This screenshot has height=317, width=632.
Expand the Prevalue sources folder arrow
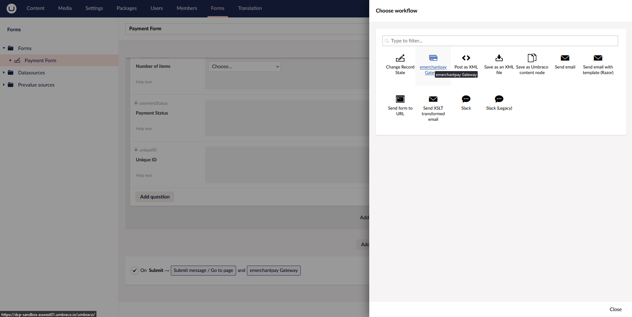coord(4,85)
